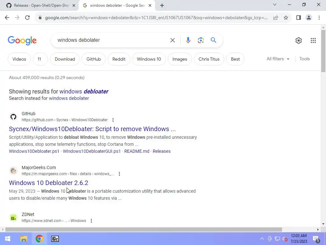The image size is (326, 245).
Task: Click the vertical scrollbar down arrow
Action: coord(323,224)
